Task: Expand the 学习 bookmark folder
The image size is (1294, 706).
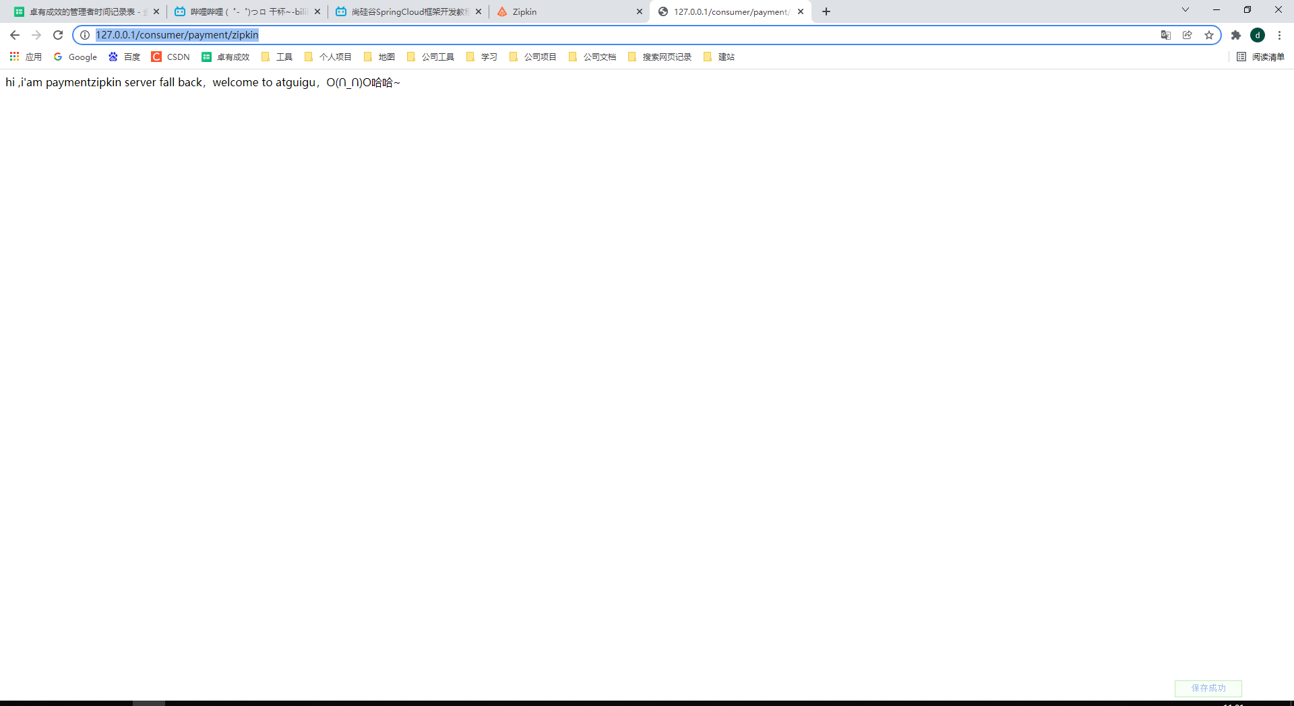Action: point(482,57)
